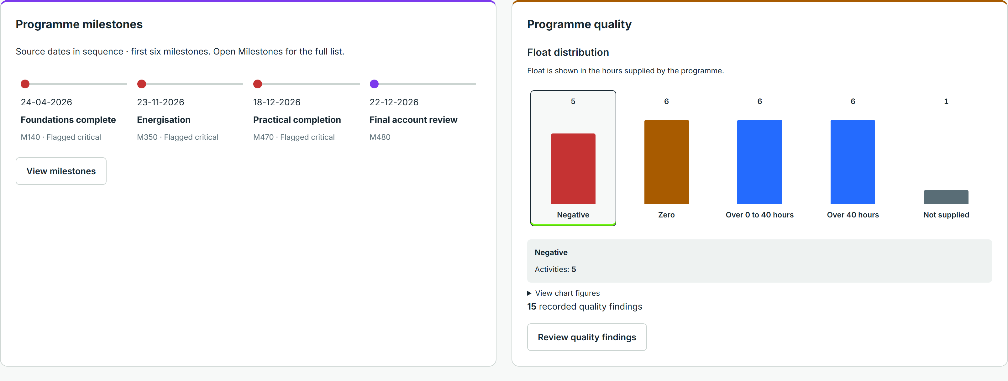Expand View chart figures disclosure
This screenshot has width=1008, height=381.
[x=564, y=293]
